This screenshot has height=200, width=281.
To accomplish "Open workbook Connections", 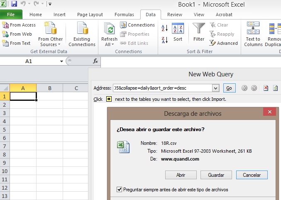I will tap(137, 25).
